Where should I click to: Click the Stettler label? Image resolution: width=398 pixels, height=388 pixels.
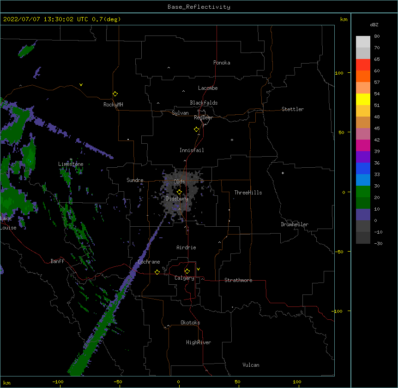(x=293, y=109)
